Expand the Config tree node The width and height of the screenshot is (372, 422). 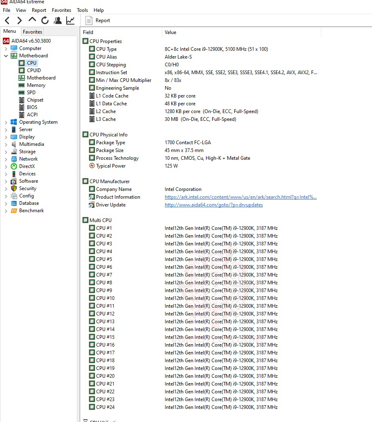tap(6, 196)
